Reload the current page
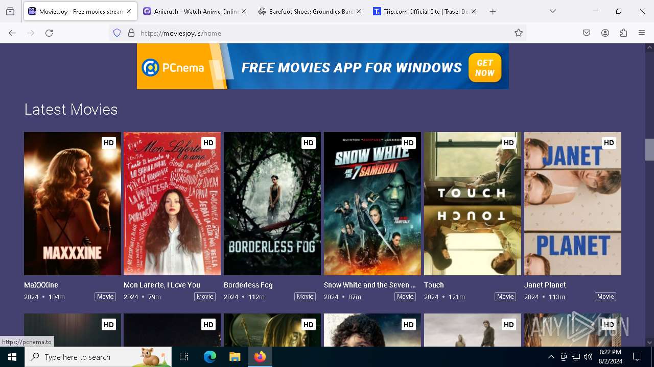 tap(49, 33)
